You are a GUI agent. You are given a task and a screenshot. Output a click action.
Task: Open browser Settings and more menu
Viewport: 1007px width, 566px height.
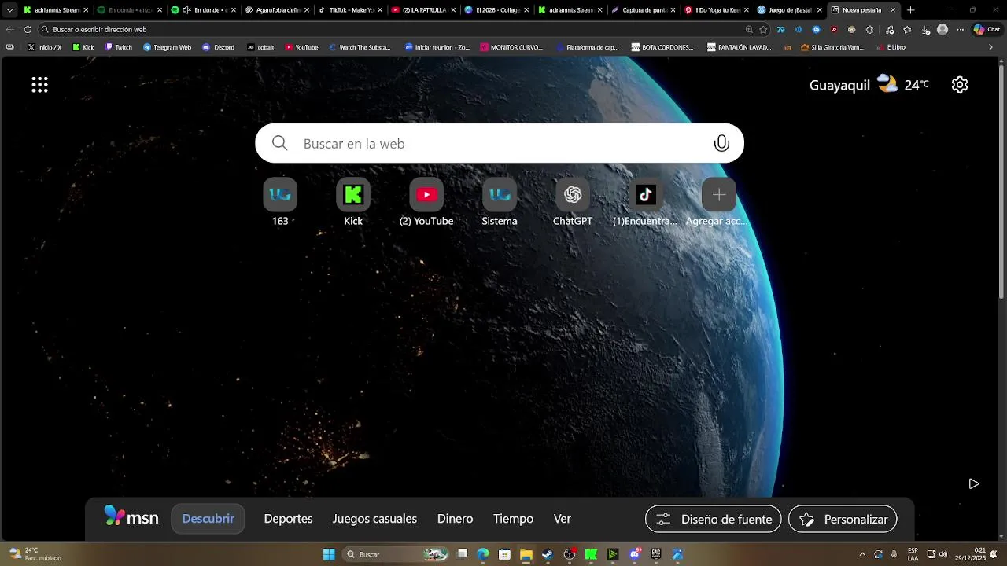click(x=961, y=29)
